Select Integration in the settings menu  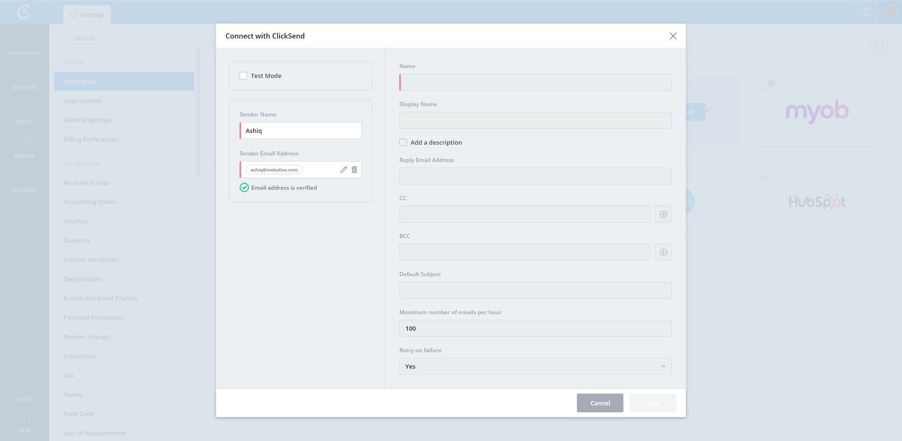click(x=124, y=81)
